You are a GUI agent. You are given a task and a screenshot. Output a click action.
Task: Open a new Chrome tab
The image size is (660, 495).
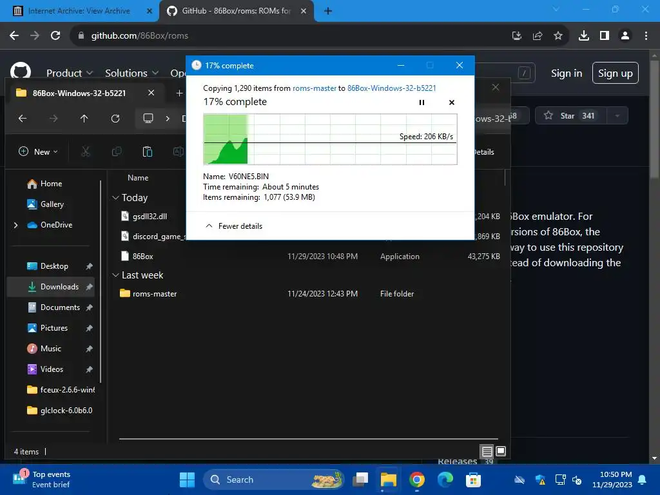pos(328,11)
